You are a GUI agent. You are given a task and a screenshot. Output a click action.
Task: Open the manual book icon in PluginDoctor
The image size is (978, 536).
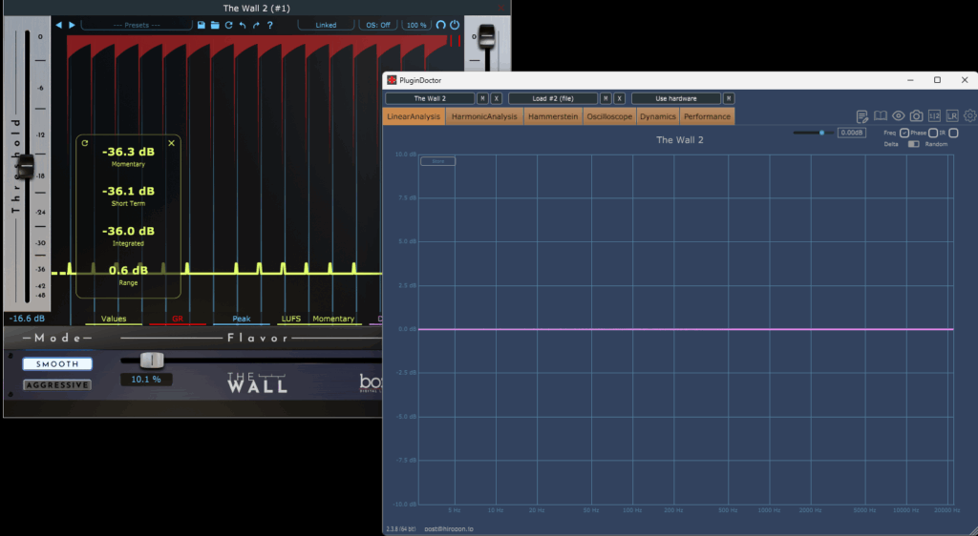tap(880, 115)
